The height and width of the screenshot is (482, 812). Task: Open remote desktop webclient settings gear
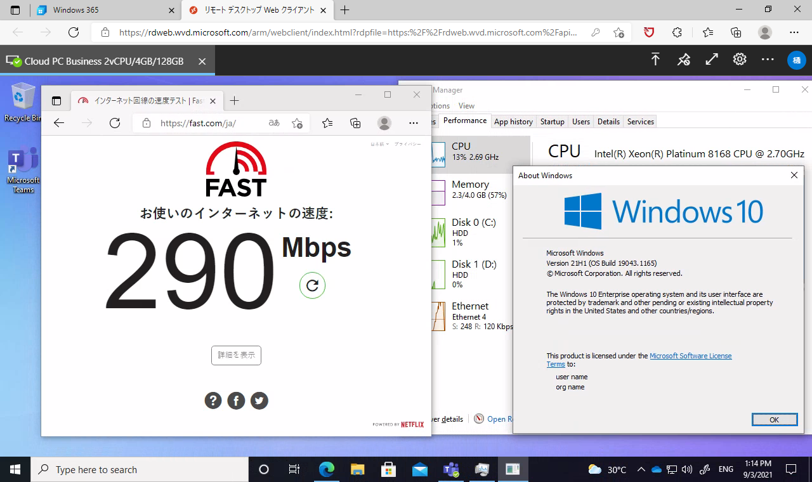[740, 60]
